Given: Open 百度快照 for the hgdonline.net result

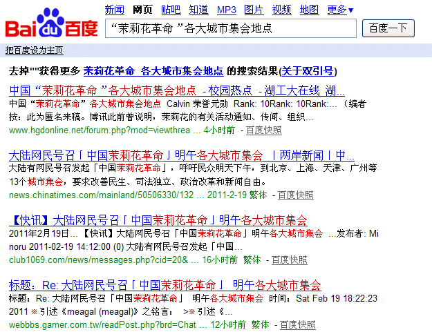Looking at the screenshot, I should [x=263, y=130].
